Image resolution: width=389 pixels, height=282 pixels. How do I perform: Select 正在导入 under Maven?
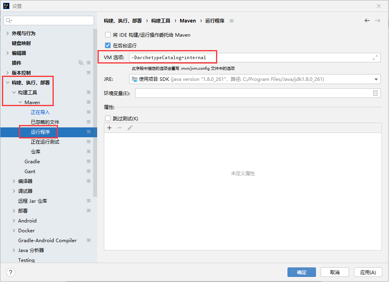pyautogui.click(x=40, y=112)
